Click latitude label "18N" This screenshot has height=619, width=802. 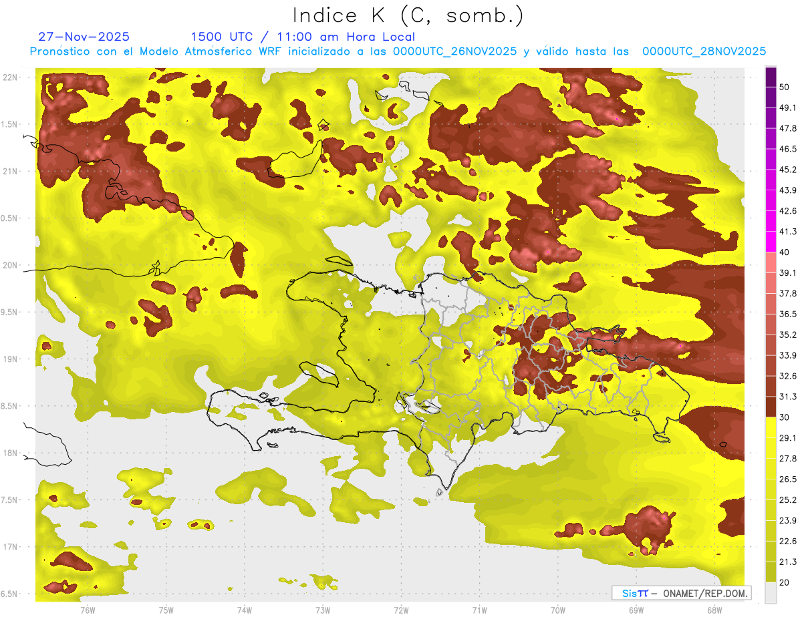tap(11, 453)
